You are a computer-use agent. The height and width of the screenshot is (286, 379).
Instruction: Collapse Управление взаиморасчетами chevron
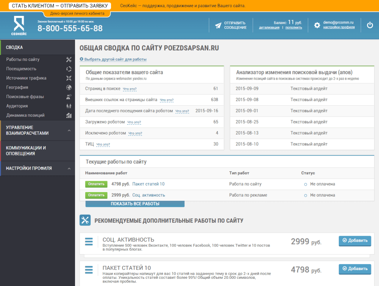pyautogui.click(x=69, y=130)
